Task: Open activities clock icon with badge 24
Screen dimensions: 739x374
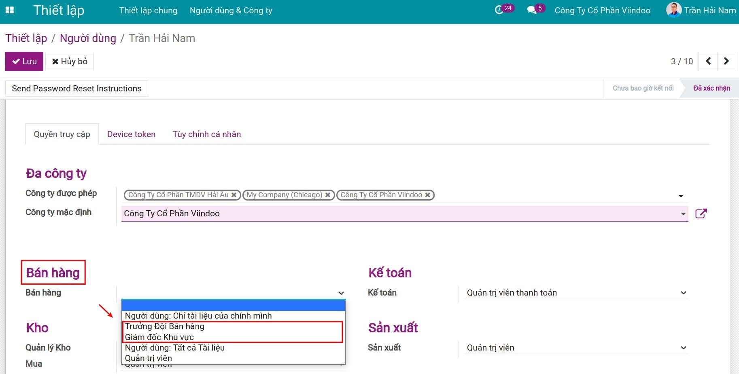Action: tap(499, 10)
